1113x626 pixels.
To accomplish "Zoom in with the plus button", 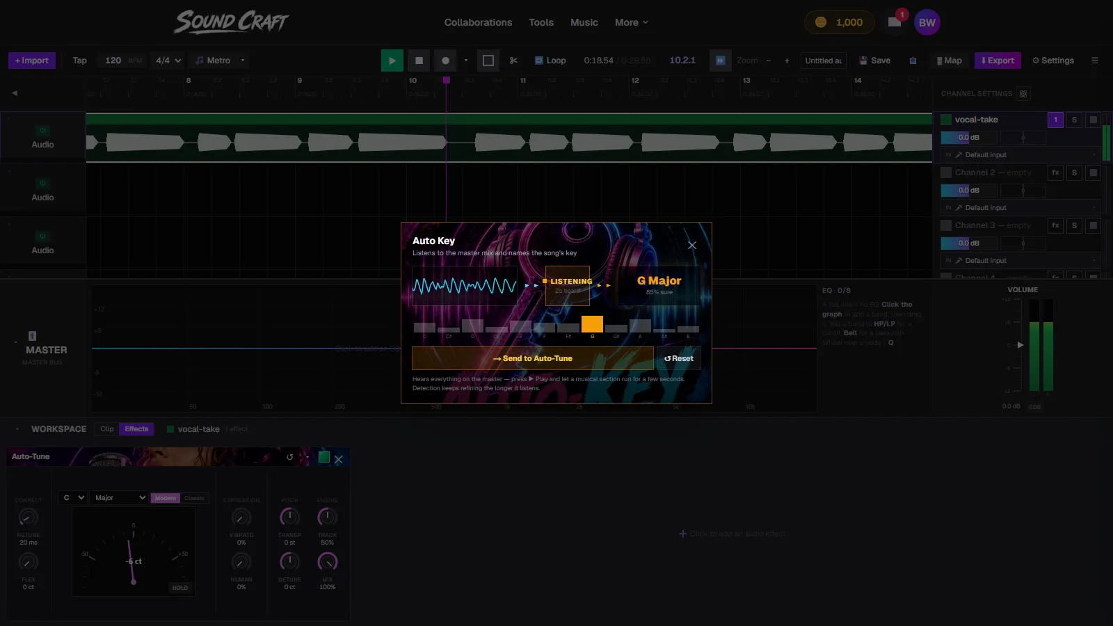I will click(787, 61).
